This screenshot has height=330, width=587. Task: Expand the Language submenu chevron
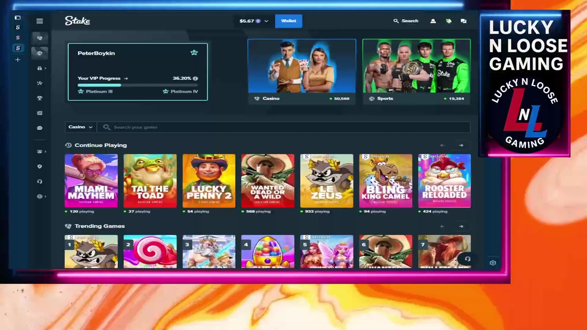pos(45,196)
